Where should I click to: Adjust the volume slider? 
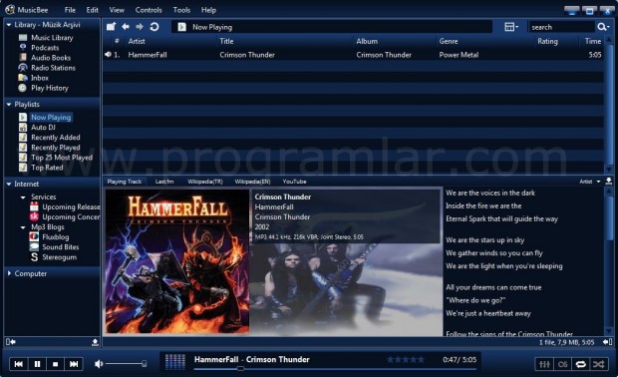(127, 364)
